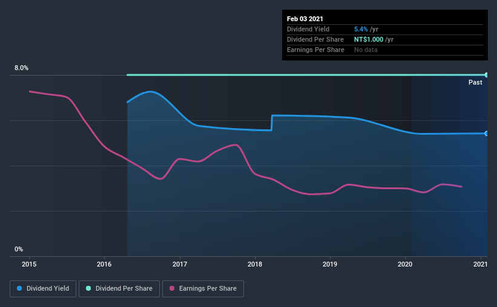Select the 2021 x-axis label
This screenshot has height=307, width=497.
pyautogui.click(x=480, y=264)
